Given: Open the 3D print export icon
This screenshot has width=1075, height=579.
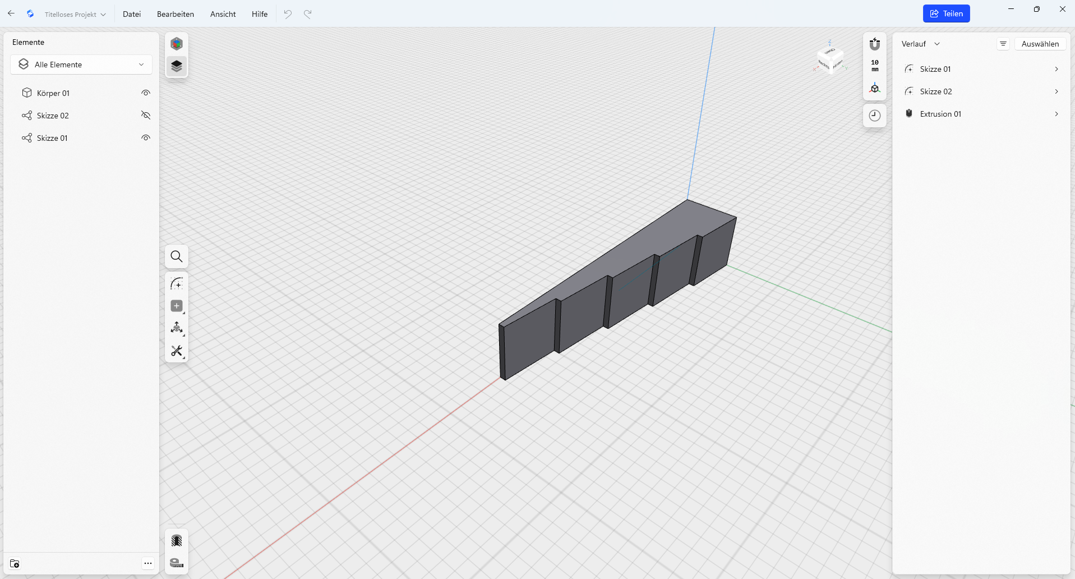Looking at the screenshot, I should pyautogui.click(x=177, y=540).
